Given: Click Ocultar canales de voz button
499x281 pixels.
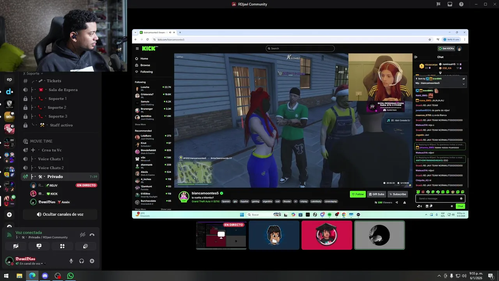Looking at the screenshot, I should [60, 214].
